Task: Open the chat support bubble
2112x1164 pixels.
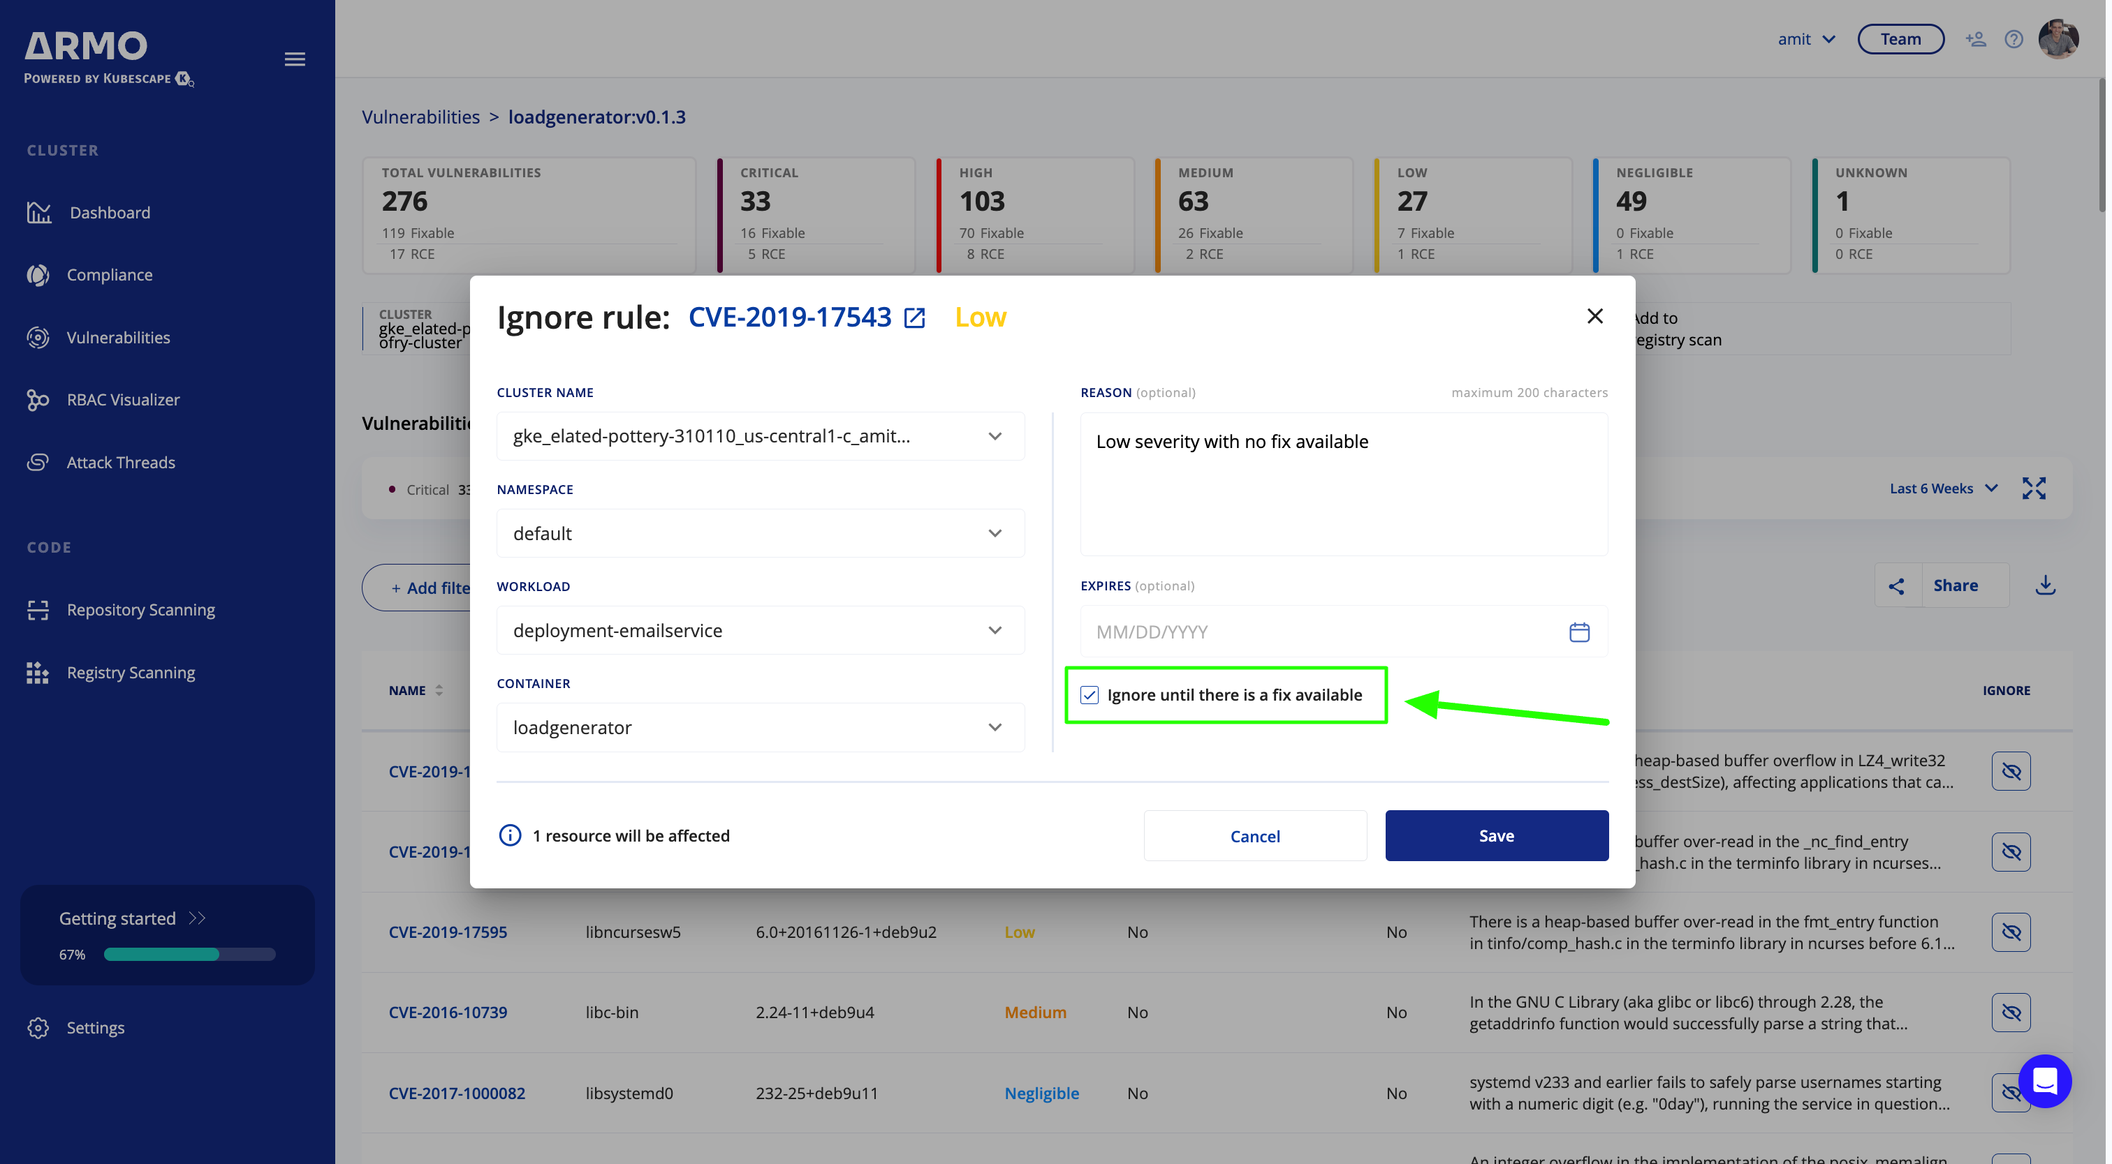Action: pyautogui.click(x=2044, y=1080)
